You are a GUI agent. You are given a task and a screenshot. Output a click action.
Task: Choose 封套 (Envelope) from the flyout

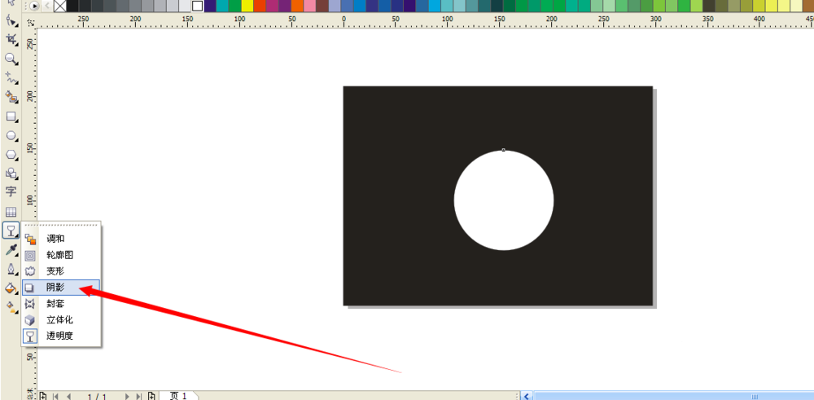coord(61,303)
